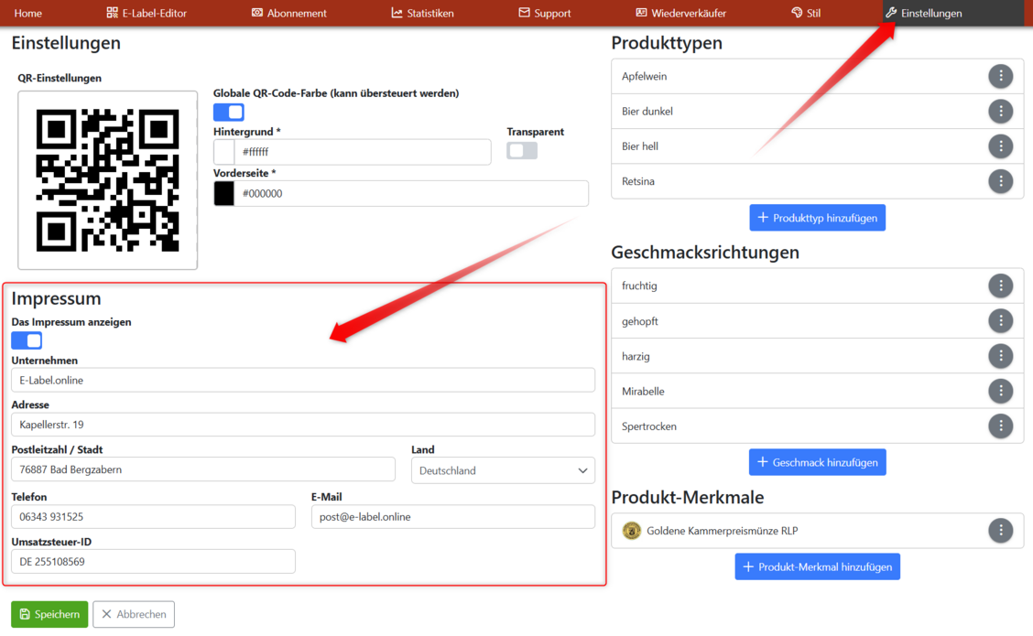1033x636 pixels.
Task: Enable Transparent background switch
Action: tap(522, 151)
